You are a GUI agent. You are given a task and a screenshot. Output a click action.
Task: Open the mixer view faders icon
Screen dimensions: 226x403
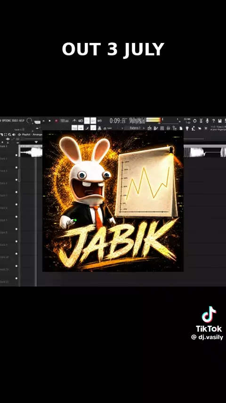pyautogui.click(x=168, y=128)
